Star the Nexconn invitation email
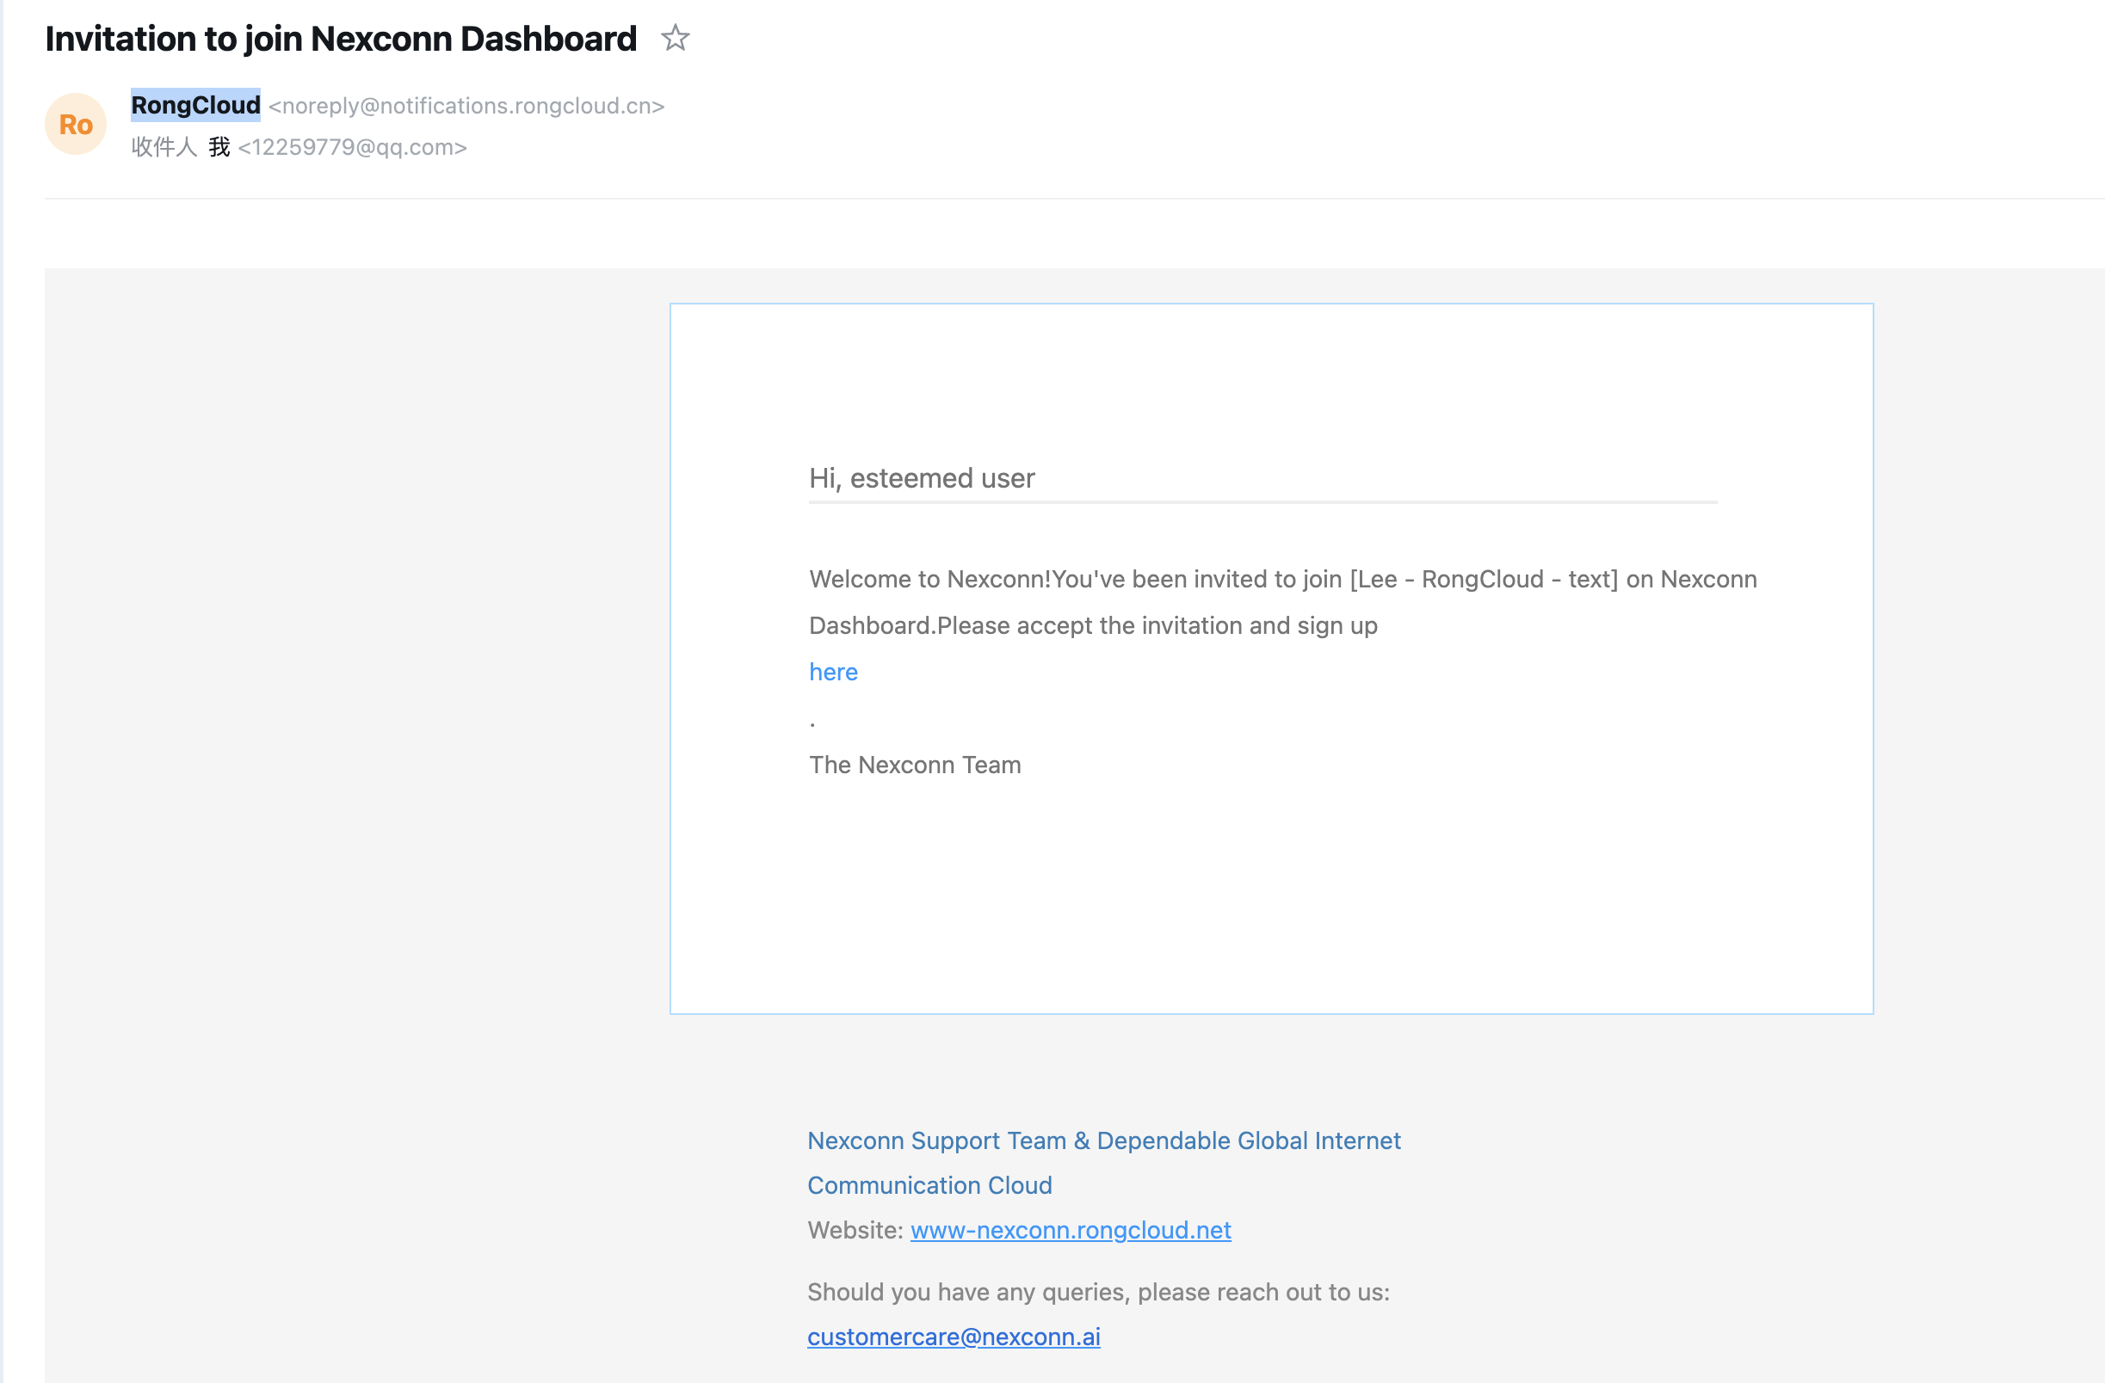 675,38
